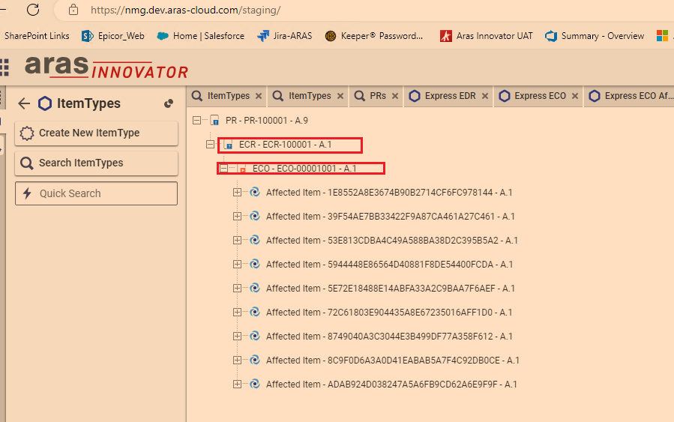Click the Quick Search input field

point(96,193)
